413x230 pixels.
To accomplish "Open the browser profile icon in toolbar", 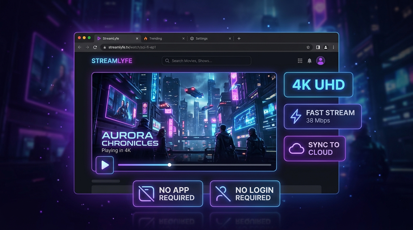I will [326, 47].
